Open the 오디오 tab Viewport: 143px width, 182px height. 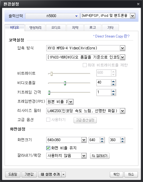(x=56, y=28)
